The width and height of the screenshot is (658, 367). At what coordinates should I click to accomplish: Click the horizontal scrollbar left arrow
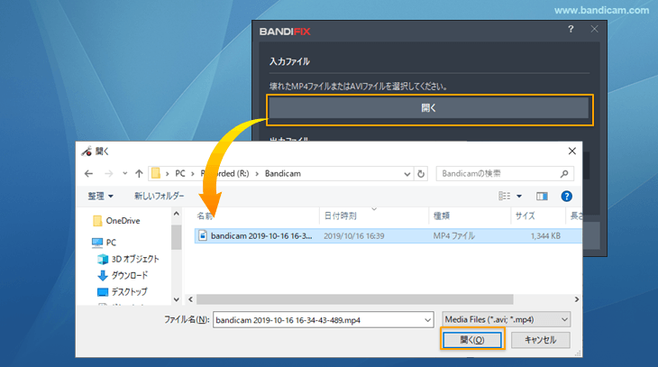point(190,299)
